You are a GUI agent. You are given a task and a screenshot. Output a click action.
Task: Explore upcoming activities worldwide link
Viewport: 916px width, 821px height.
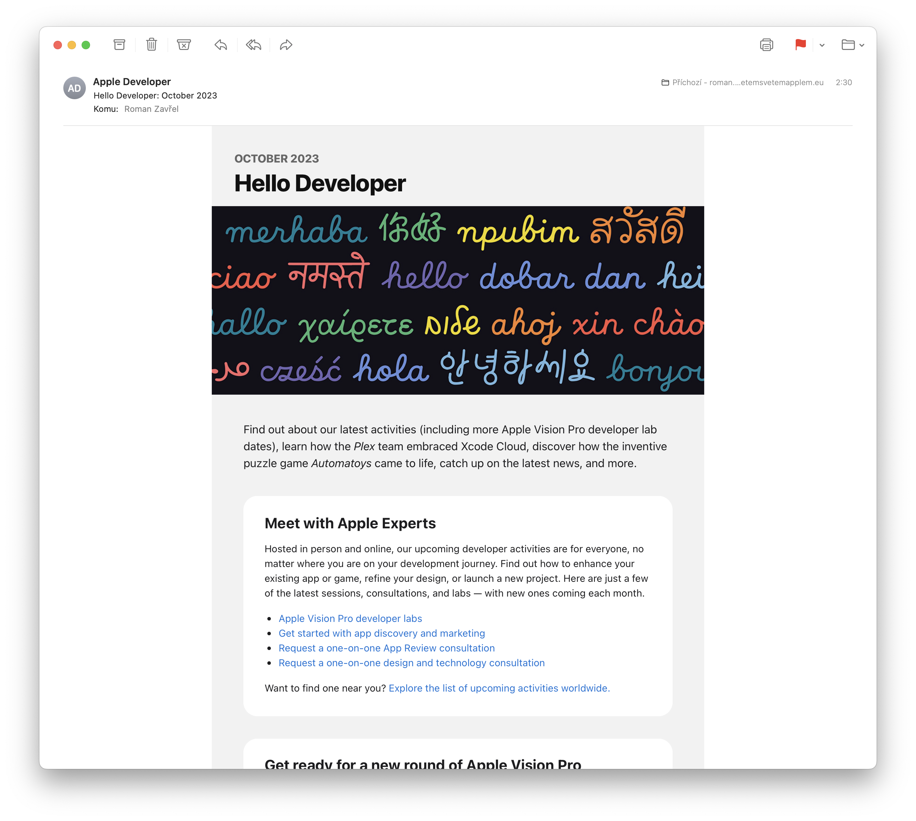pyautogui.click(x=499, y=688)
